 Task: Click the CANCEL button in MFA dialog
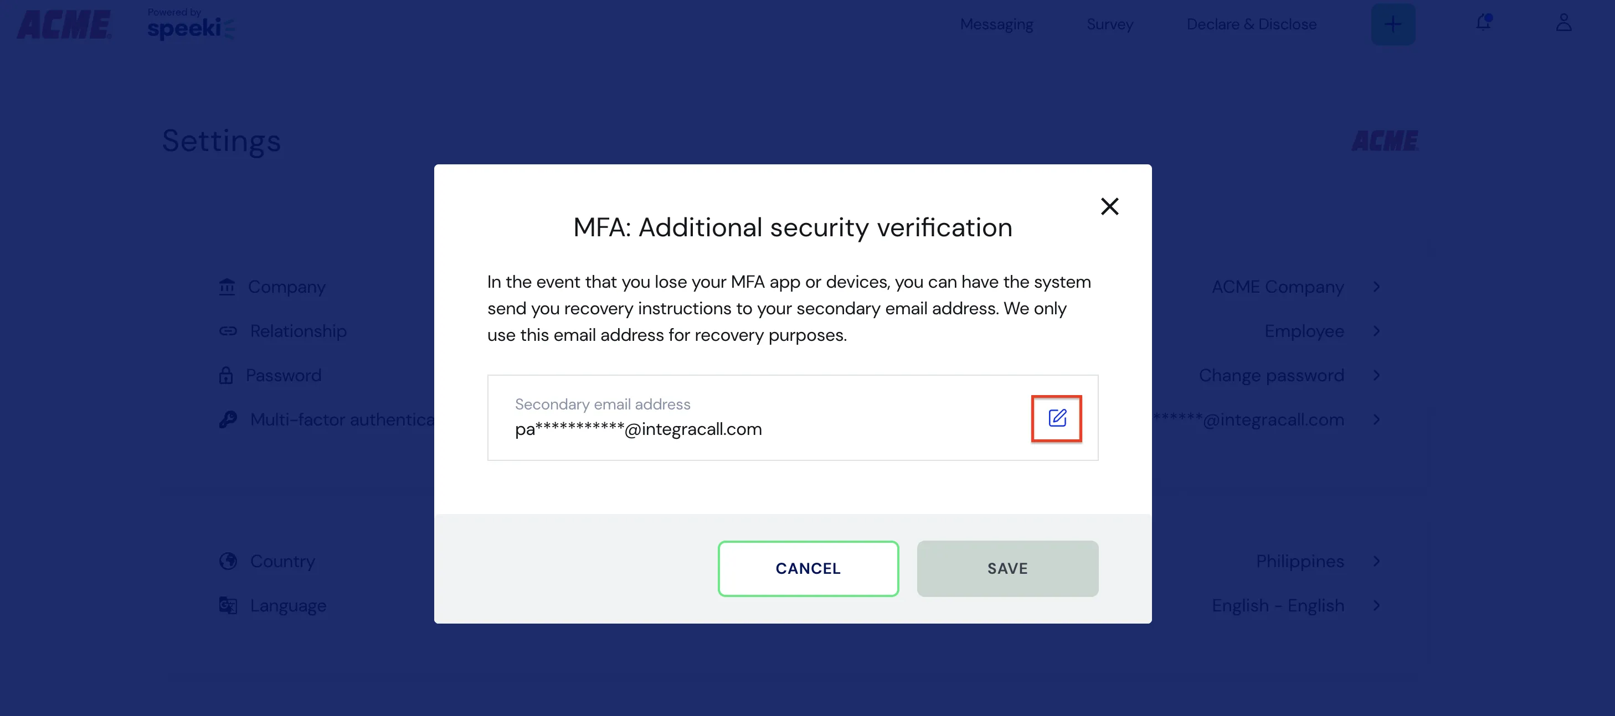809,568
